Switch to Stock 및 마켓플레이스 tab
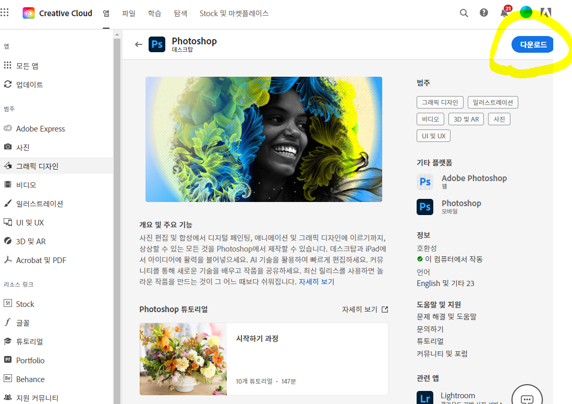 coord(234,14)
